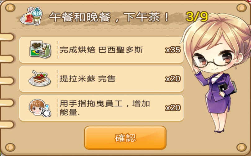Click the topmost notebook binder ring
Image resolution: width=251 pixels, height=156 pixels.
pos(7,37)
